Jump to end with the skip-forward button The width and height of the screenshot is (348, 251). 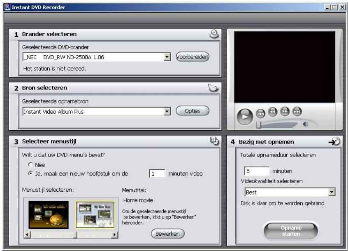point(297,111)
